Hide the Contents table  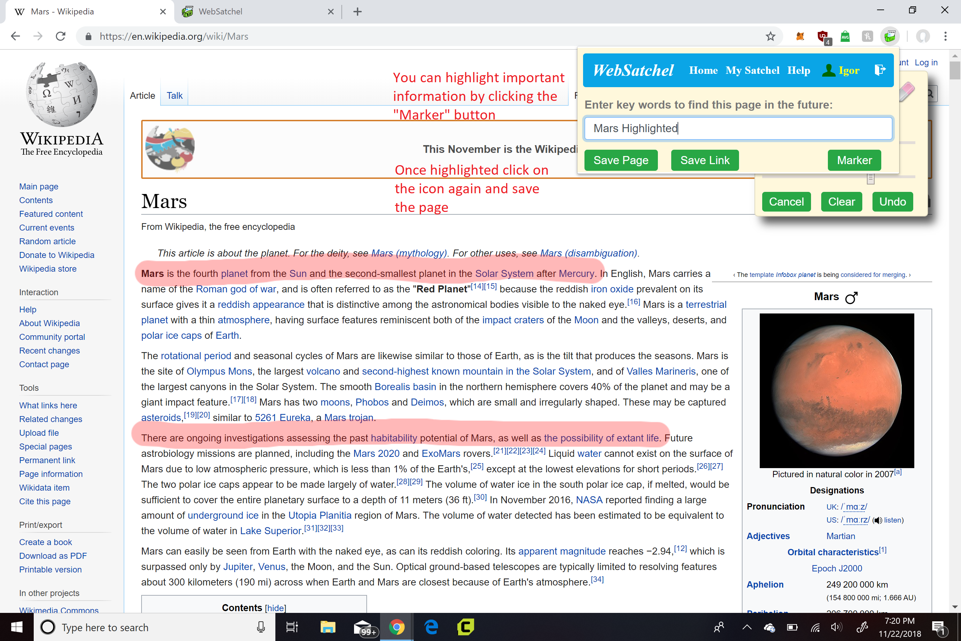tap(275, 608)
